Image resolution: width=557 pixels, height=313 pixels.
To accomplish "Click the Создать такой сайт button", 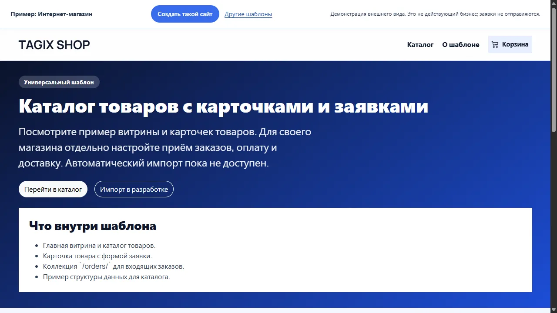I will pos(185,14).
